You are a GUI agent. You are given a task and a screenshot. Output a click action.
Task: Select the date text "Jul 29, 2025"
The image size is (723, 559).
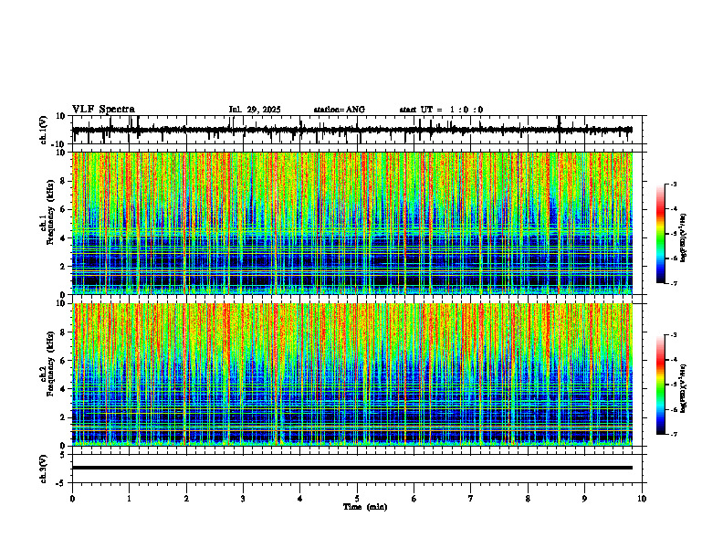pos(255,110)
